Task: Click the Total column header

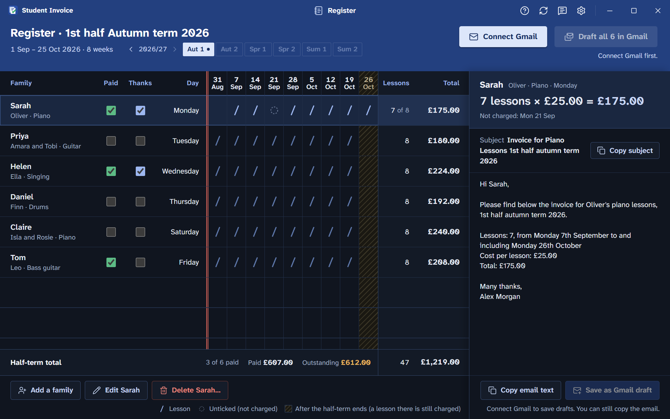Action: click(x=451, y=83)
